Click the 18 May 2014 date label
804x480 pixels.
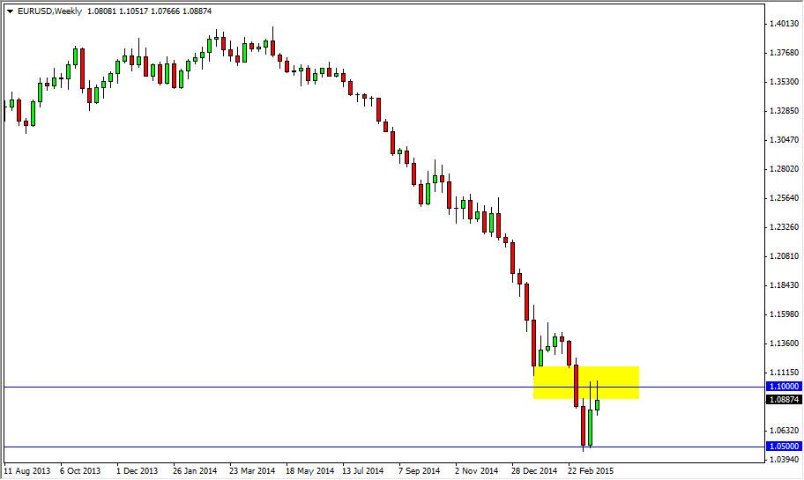click(309, 471)
